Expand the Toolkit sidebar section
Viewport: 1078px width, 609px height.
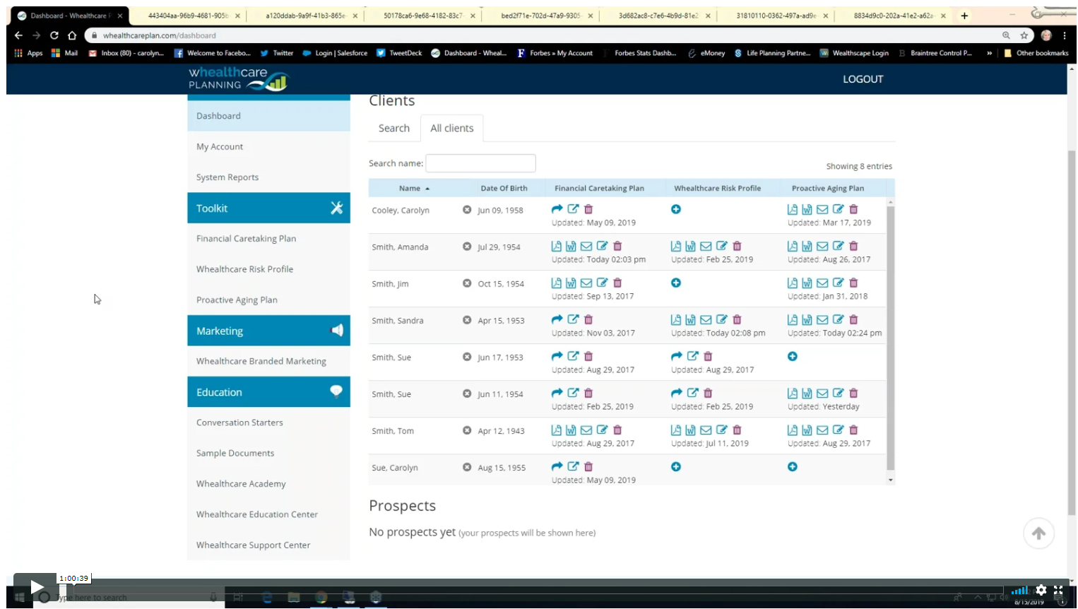tap(268, 208)
